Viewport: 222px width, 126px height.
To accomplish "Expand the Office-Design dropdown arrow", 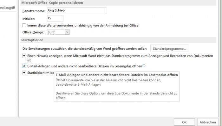I will pos(67,32).
